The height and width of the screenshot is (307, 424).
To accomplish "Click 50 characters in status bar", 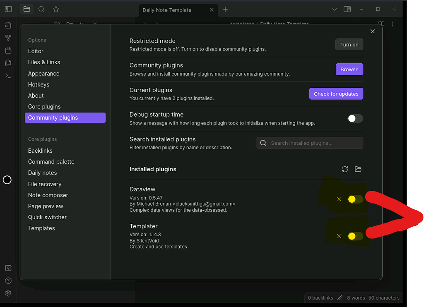I will [x=384, y=298].
